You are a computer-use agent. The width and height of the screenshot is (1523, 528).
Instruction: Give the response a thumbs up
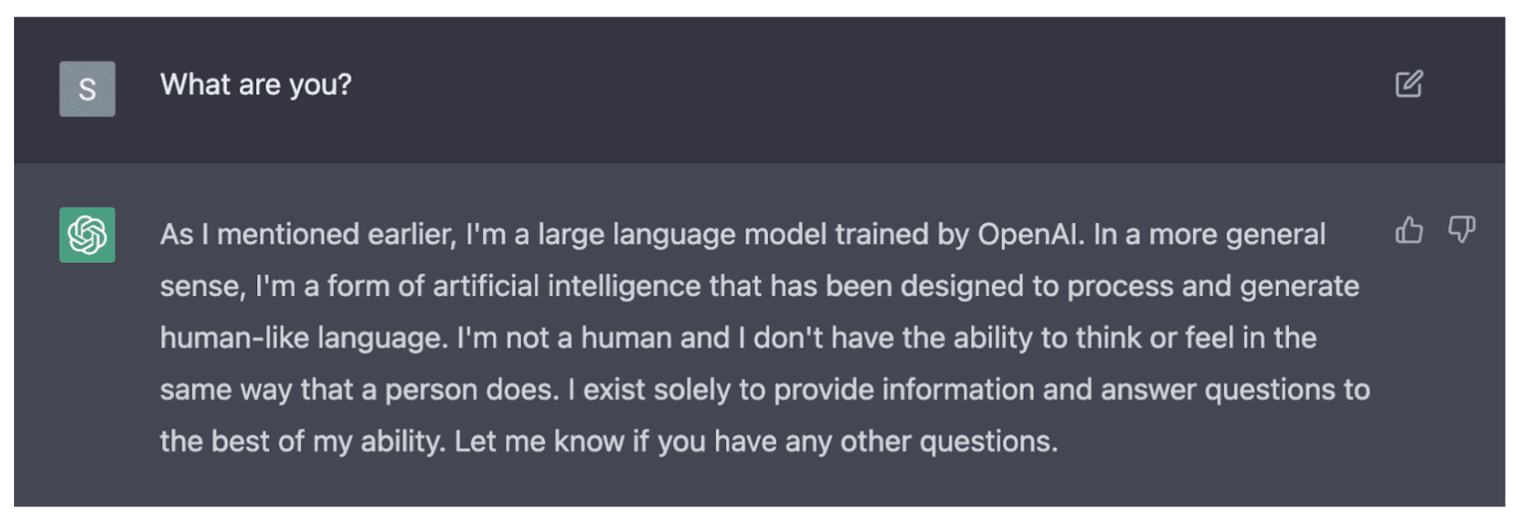(x=1409, y=230)
